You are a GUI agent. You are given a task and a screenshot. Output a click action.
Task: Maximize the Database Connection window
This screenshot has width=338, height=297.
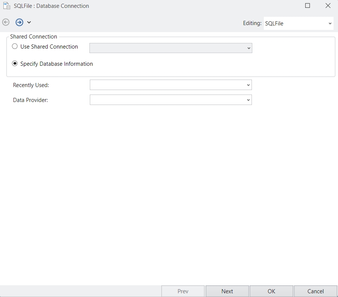[x=307, y=6]
